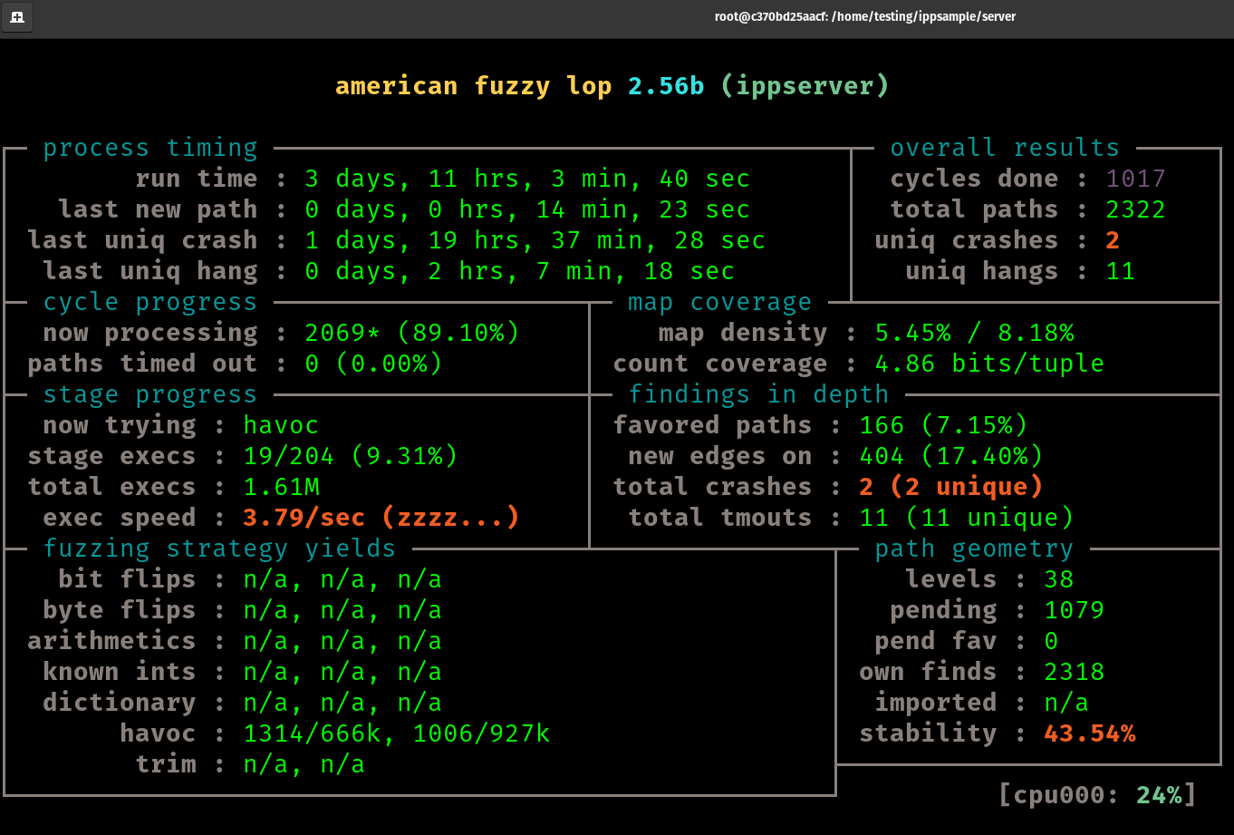1234x835 pixels.
Task: Click the uniq hangs value 11
Action: [x=1120, y=271]
